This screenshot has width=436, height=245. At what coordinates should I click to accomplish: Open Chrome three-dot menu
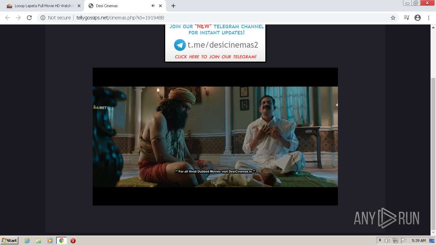coord(429,18)
